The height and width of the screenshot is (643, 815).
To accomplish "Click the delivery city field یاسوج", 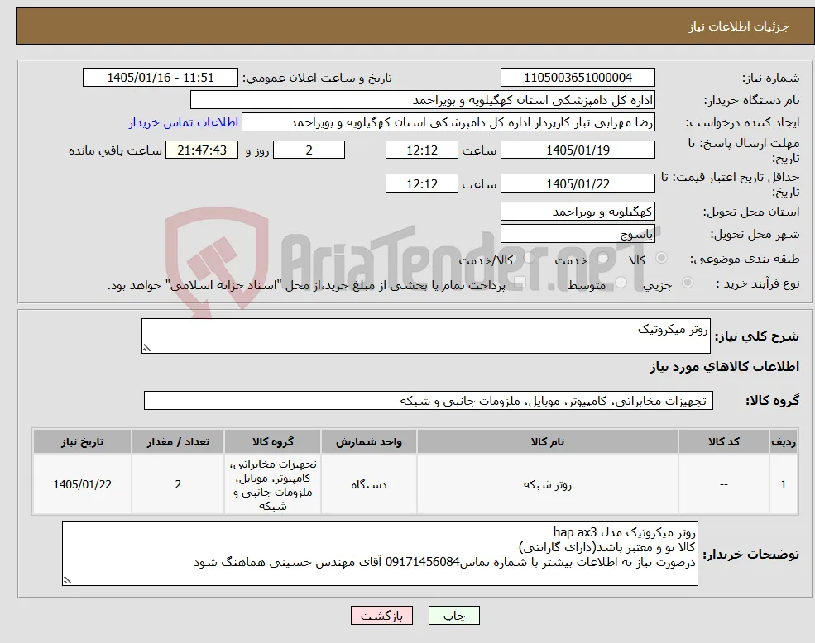I will tap(578, 234).
